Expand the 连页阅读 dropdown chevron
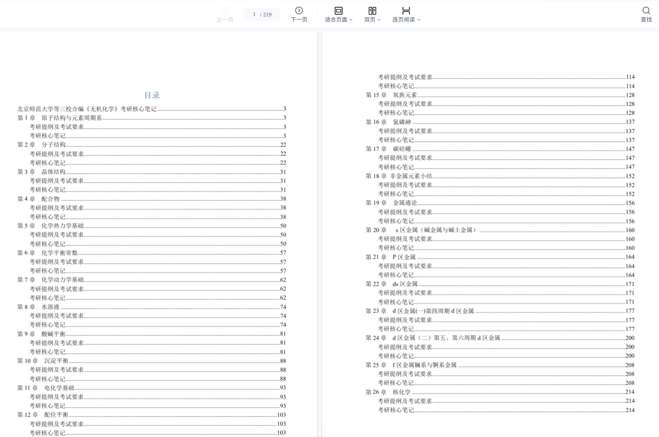 419,20
